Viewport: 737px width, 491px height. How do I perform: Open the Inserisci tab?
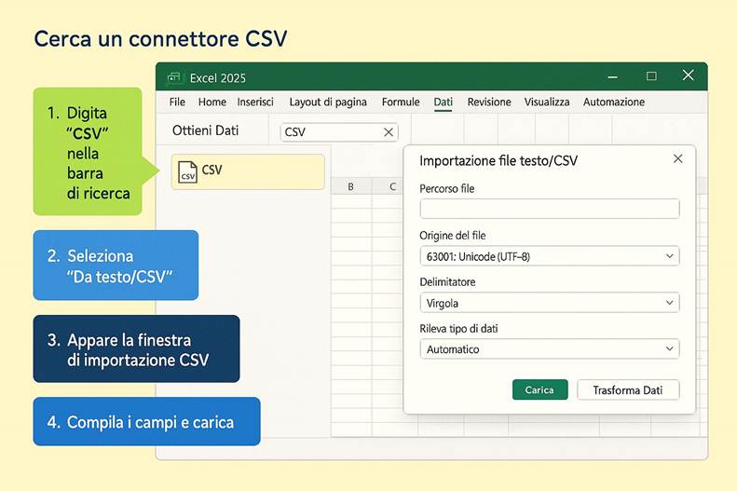tap(255, 102)
